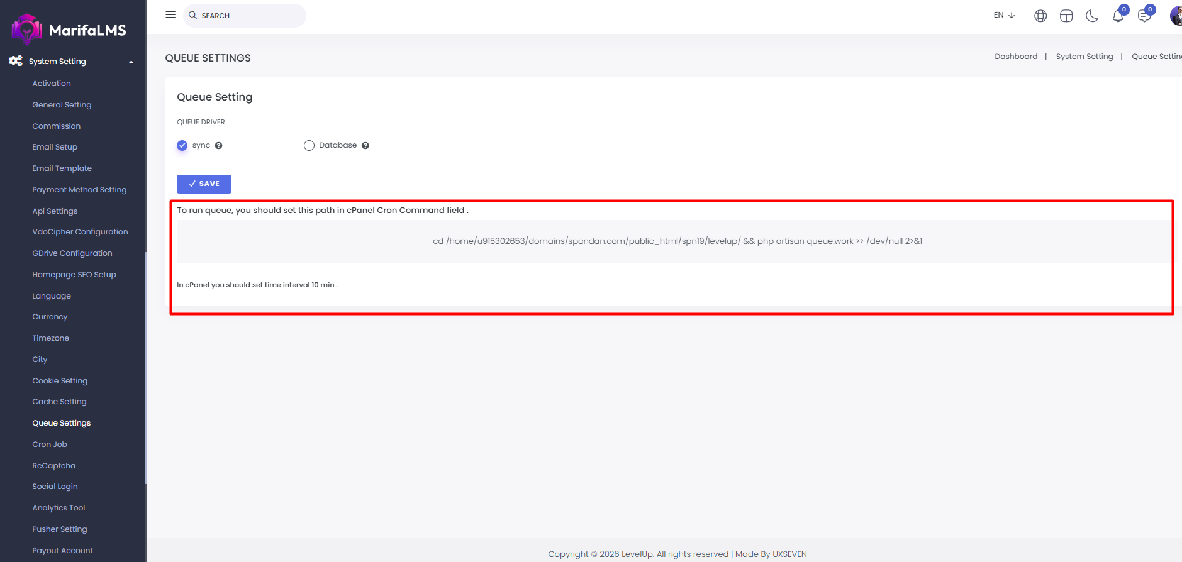Select the sync queue driver
This screenshot has width=1182, height=562.
pyautogui.click(x=182, y=146)
